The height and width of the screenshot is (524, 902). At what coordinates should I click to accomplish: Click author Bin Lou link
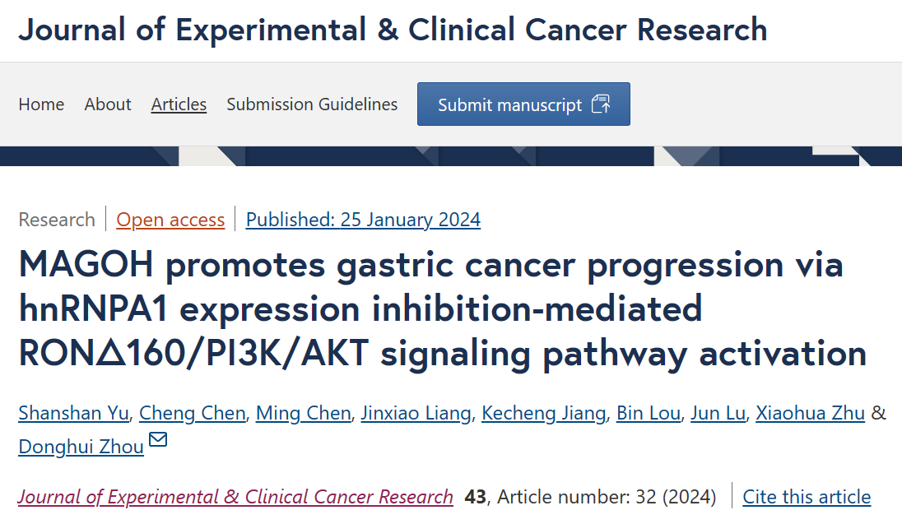tap(649, 413)
